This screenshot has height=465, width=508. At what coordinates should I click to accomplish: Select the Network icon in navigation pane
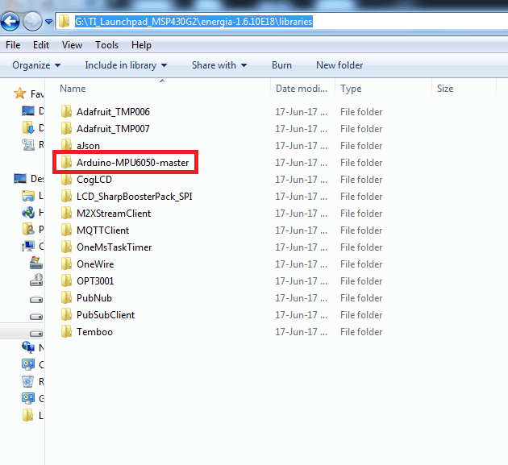(28, 347)
